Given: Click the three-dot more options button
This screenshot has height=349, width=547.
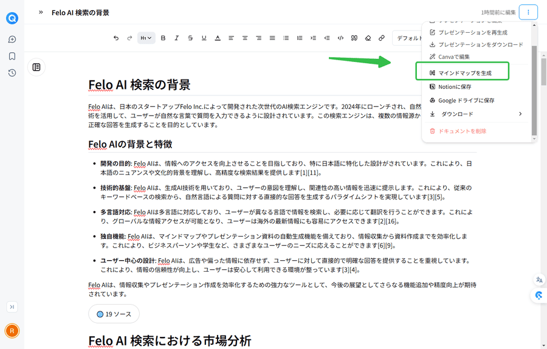Looking at the screenshot, I should click(x=528, y=12).
